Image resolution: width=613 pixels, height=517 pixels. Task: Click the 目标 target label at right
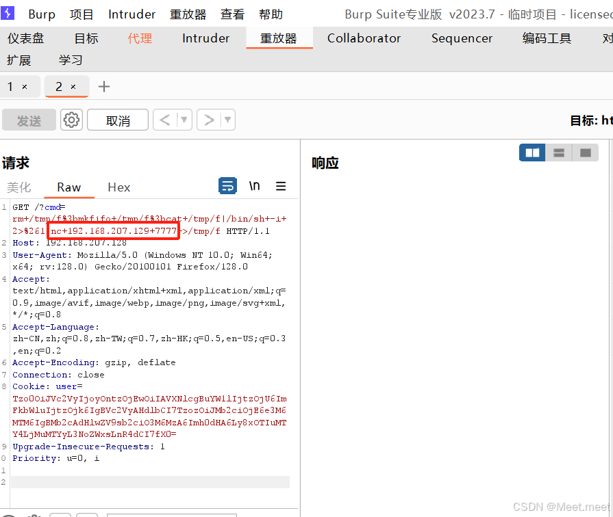click(590, 120)
